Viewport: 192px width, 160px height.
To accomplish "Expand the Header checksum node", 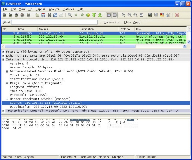I will click(7, 99).
